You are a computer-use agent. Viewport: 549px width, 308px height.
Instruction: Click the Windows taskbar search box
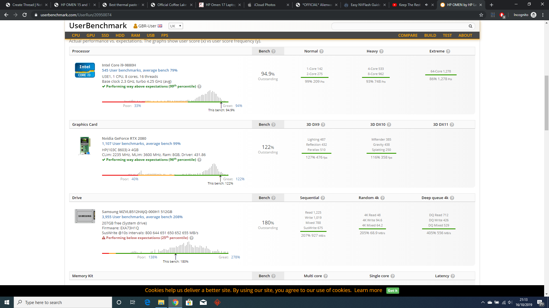tap(63, 302)
